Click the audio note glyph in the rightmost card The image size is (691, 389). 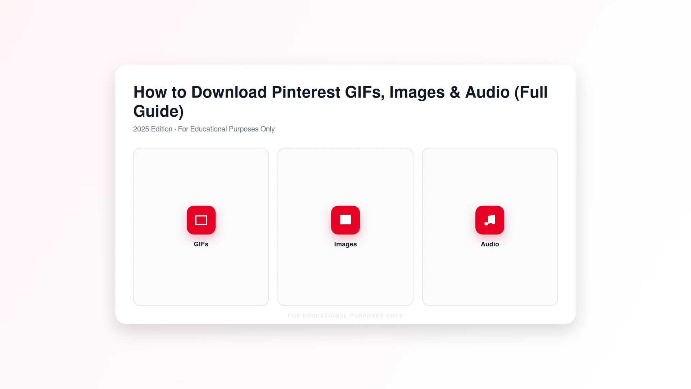click(x=490, y=220)
